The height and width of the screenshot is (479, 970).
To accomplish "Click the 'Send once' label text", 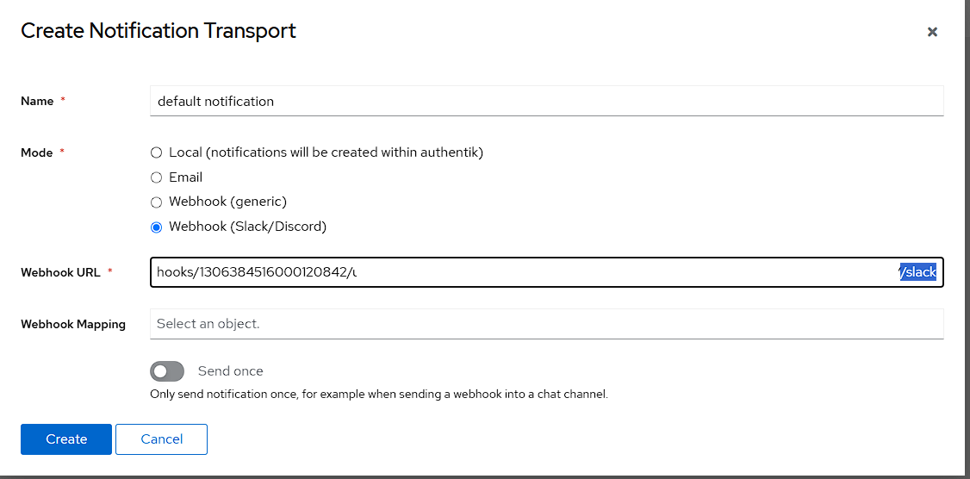I will (230, 371).
